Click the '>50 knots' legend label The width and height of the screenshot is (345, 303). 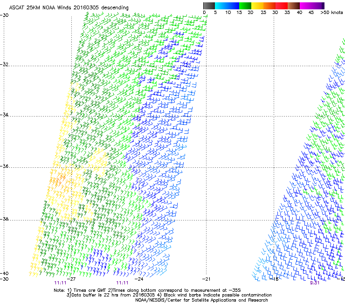(x=331, y=12)
